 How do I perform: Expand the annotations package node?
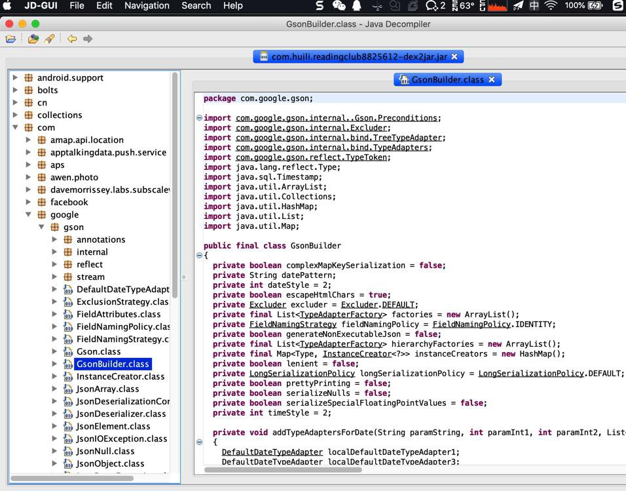[55, 239]
